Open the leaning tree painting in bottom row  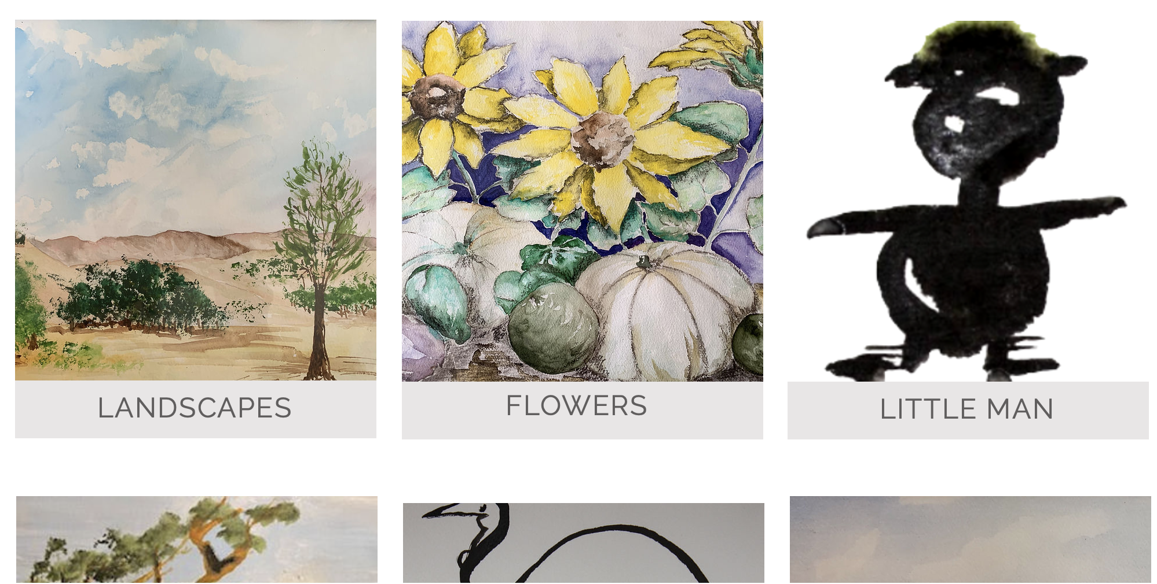tap(197, 539)
